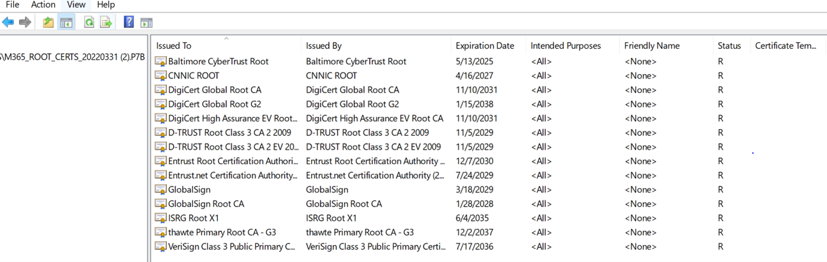Select M365_ROOT_CERTS P7B tree node
Viewport: 827px width, 262px height.
pyautogui.click(x=72, y=57)
